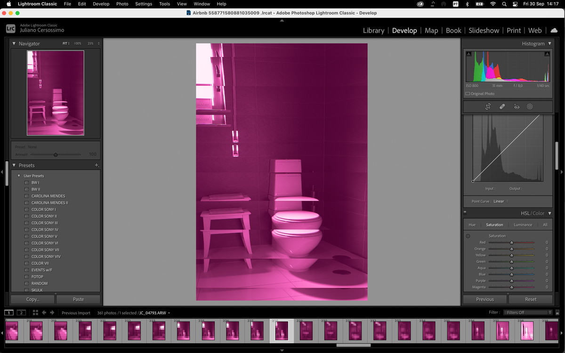Collapse the Navigator panel
The width and height of the screenshot is (565, 353).
14,44
